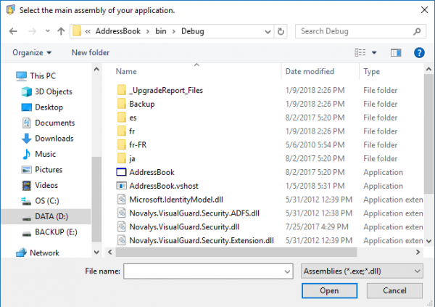Click file list scroll up arrow

click(428, 69)
